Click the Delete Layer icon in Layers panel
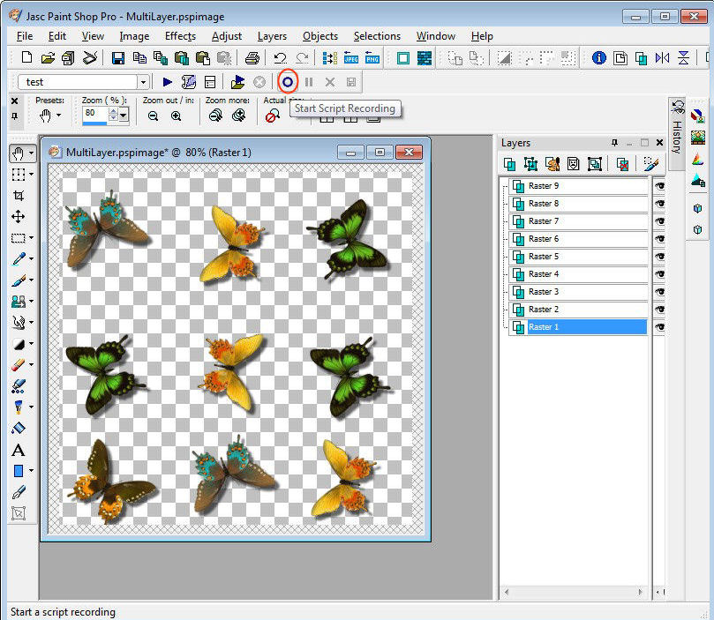 622,164
